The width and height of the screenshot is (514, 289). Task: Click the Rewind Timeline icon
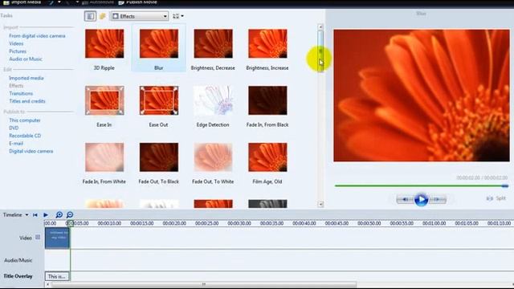35,215
